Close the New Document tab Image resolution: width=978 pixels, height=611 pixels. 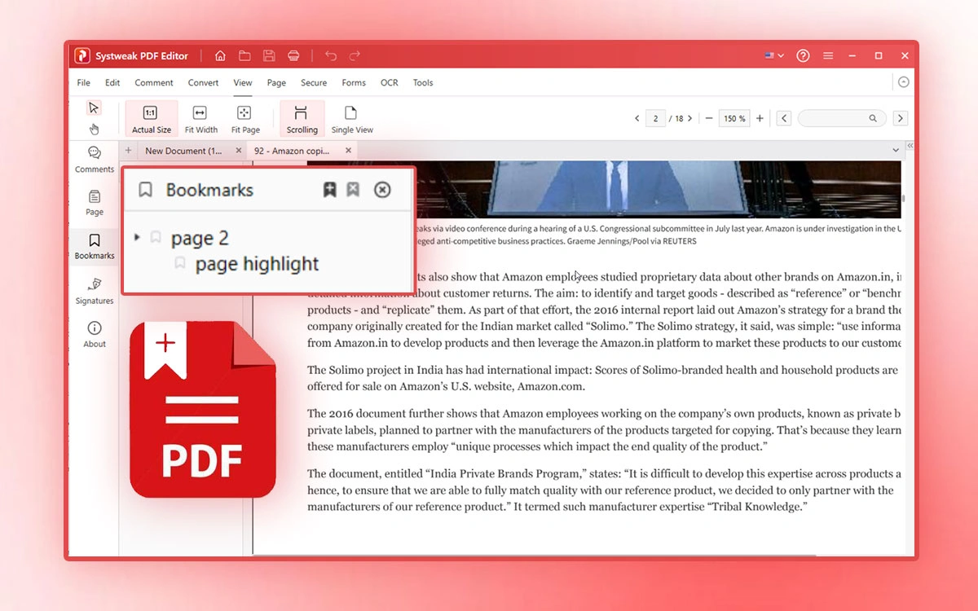239,150
